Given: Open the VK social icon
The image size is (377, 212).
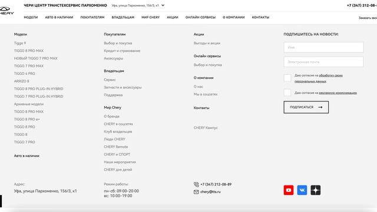Looking at the screenshot, I should point(302,190).
